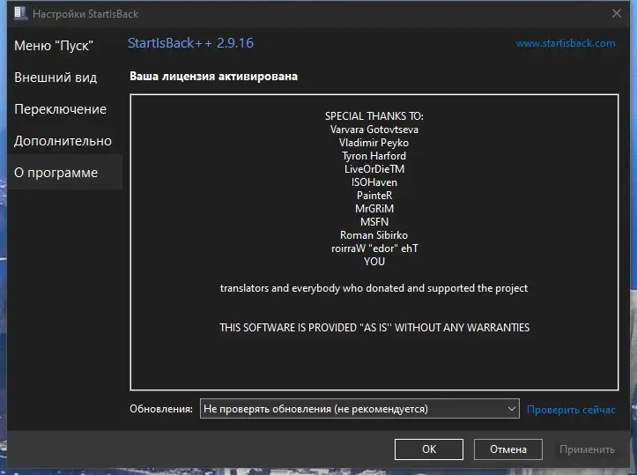637x475 pixels.
Task: Click the AS IS warranty disclaimer line
Action: click(x=374, y=328)
